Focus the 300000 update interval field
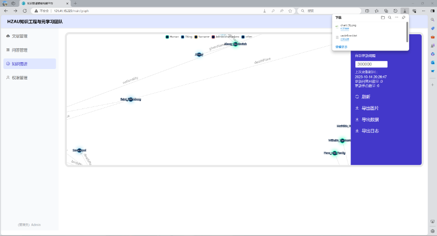This screenshot has width=437, height=236. (371, 64)
